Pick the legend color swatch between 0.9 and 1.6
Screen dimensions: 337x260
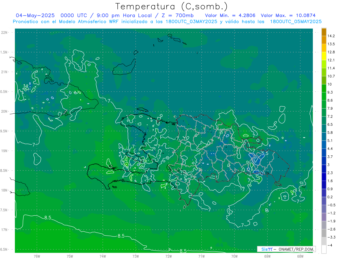pyautogui.click(x=324, y=185)
